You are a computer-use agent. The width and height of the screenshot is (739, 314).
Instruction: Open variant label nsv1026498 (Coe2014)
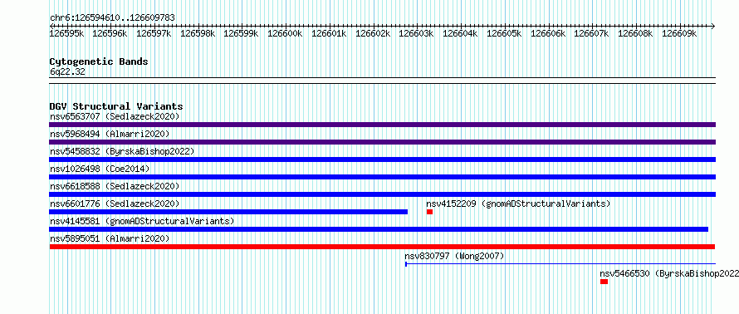[x=100, y=169]
